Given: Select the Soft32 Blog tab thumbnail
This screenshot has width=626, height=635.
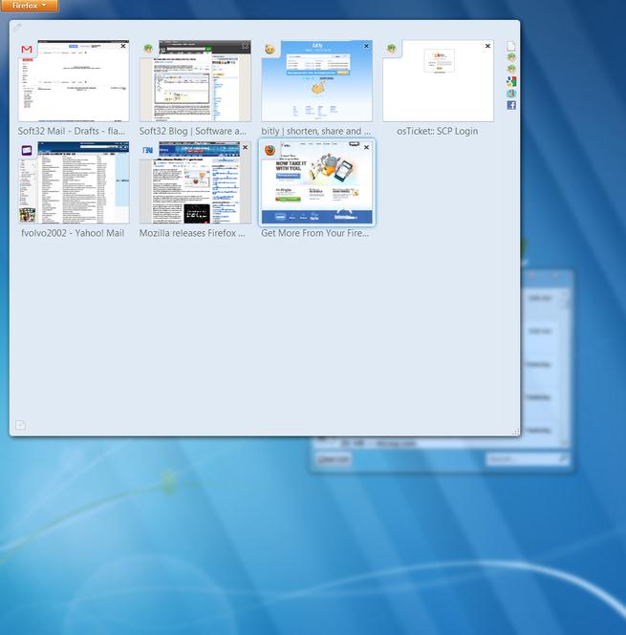Looking at the screenshot, I should pos(195,82).
